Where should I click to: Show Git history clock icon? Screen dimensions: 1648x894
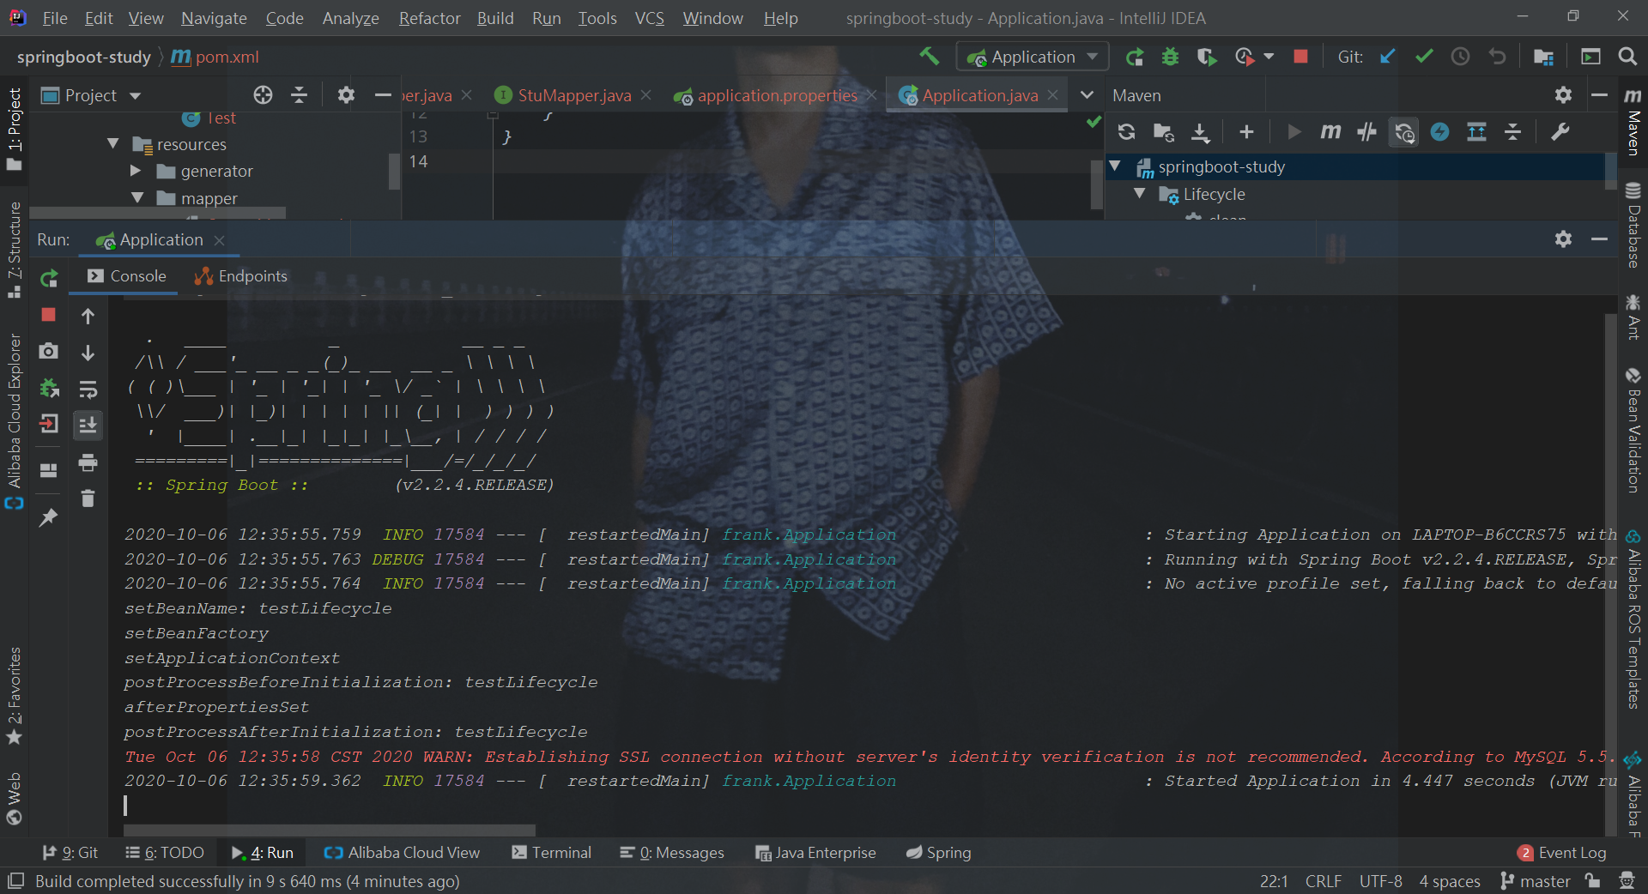point(1460,57)
